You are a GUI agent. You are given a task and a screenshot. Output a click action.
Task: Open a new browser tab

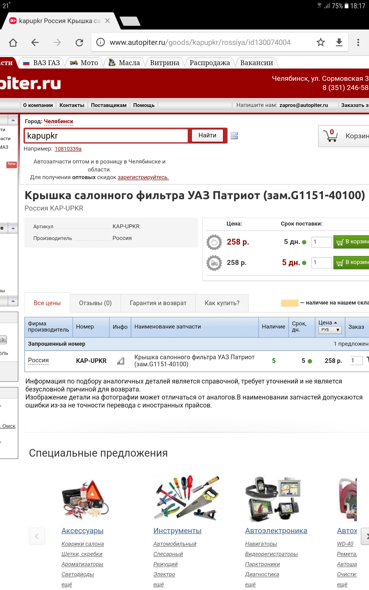point(130,21)
